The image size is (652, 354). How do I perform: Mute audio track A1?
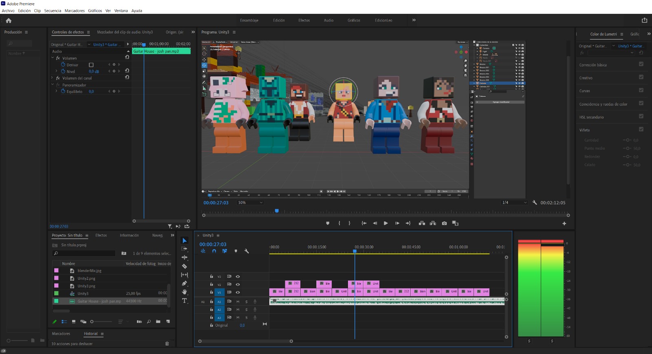(x=238, y=302)
